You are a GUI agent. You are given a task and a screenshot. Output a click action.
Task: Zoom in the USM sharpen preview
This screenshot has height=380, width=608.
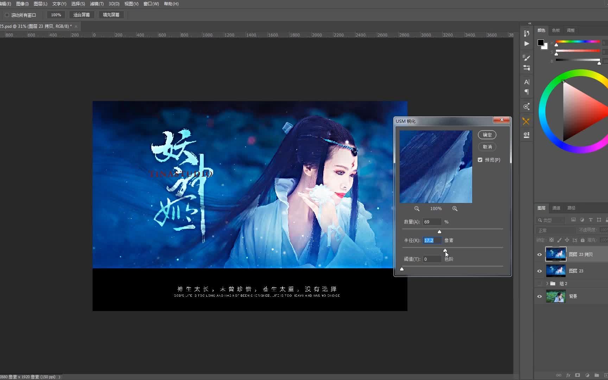pos(455,209)
